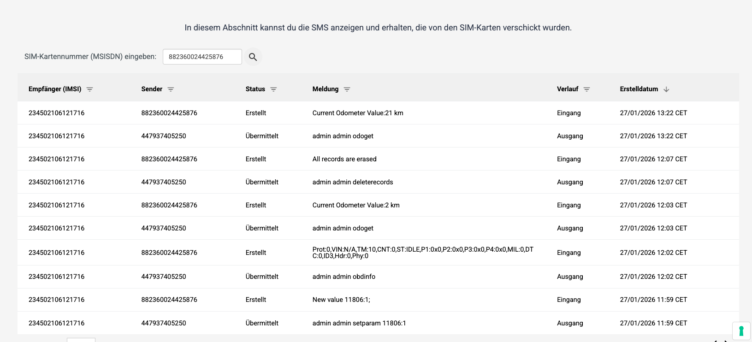Click the green keyhole widget icon

tap(741, 331)
